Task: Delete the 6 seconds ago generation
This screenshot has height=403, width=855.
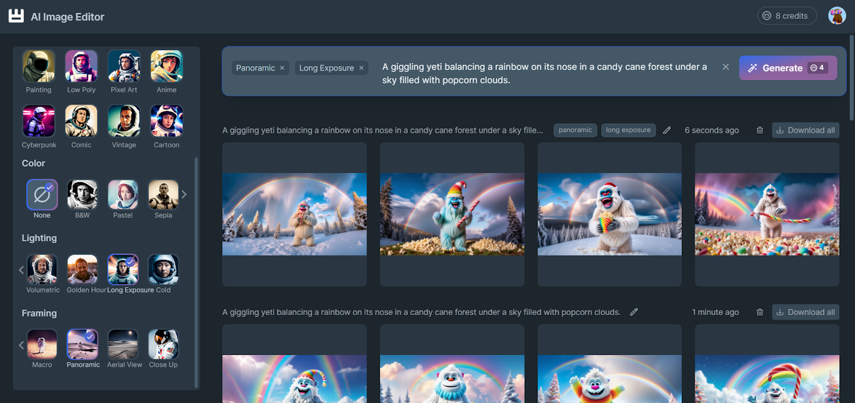Action: point(759,130)
